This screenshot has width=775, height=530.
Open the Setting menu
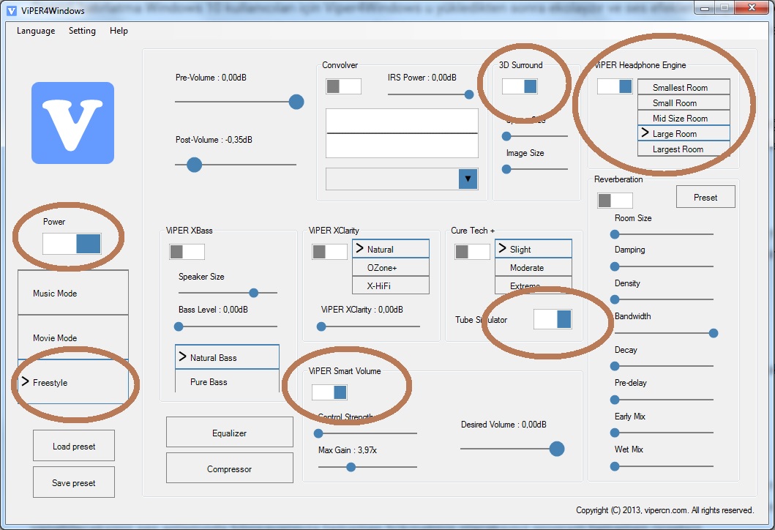tap(82, 31)
